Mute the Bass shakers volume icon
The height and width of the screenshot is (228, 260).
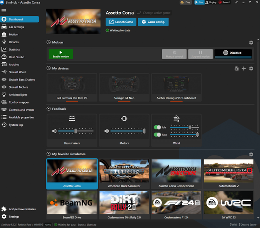(55, 131)
